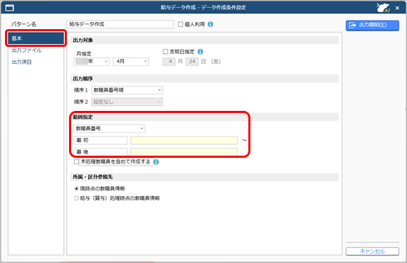The image size is (407, 263).
Task: Click the 範囲指定 section header
Action: [x=204, y=117]
